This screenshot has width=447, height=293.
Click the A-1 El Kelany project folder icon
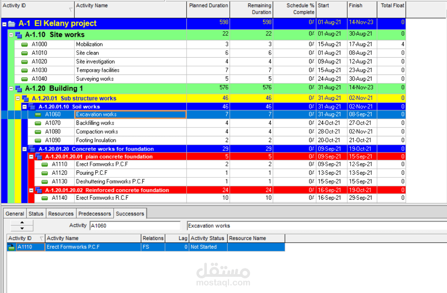pos(12,24)
